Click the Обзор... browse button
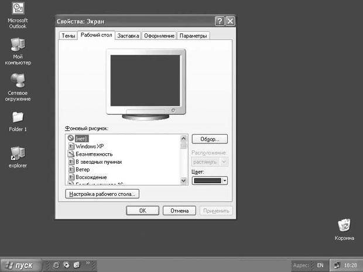This screenshot has width=363, height=272. (210, 139)
